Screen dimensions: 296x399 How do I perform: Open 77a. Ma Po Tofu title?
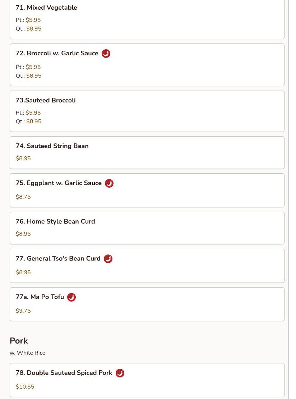pyautogui.click(x=40, y=297)
